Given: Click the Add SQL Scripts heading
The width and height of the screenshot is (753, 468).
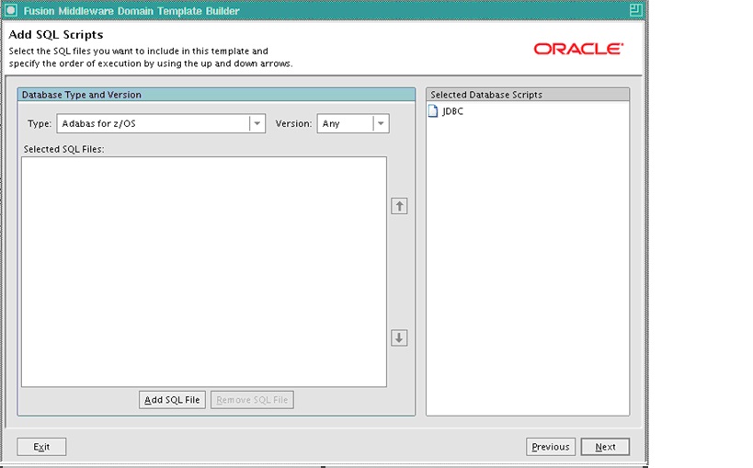Looking at the screenshot, I should pyautogui.click(x=56, y=35).
